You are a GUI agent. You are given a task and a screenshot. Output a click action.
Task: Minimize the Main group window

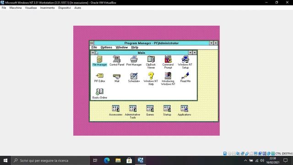coord(190,53)
